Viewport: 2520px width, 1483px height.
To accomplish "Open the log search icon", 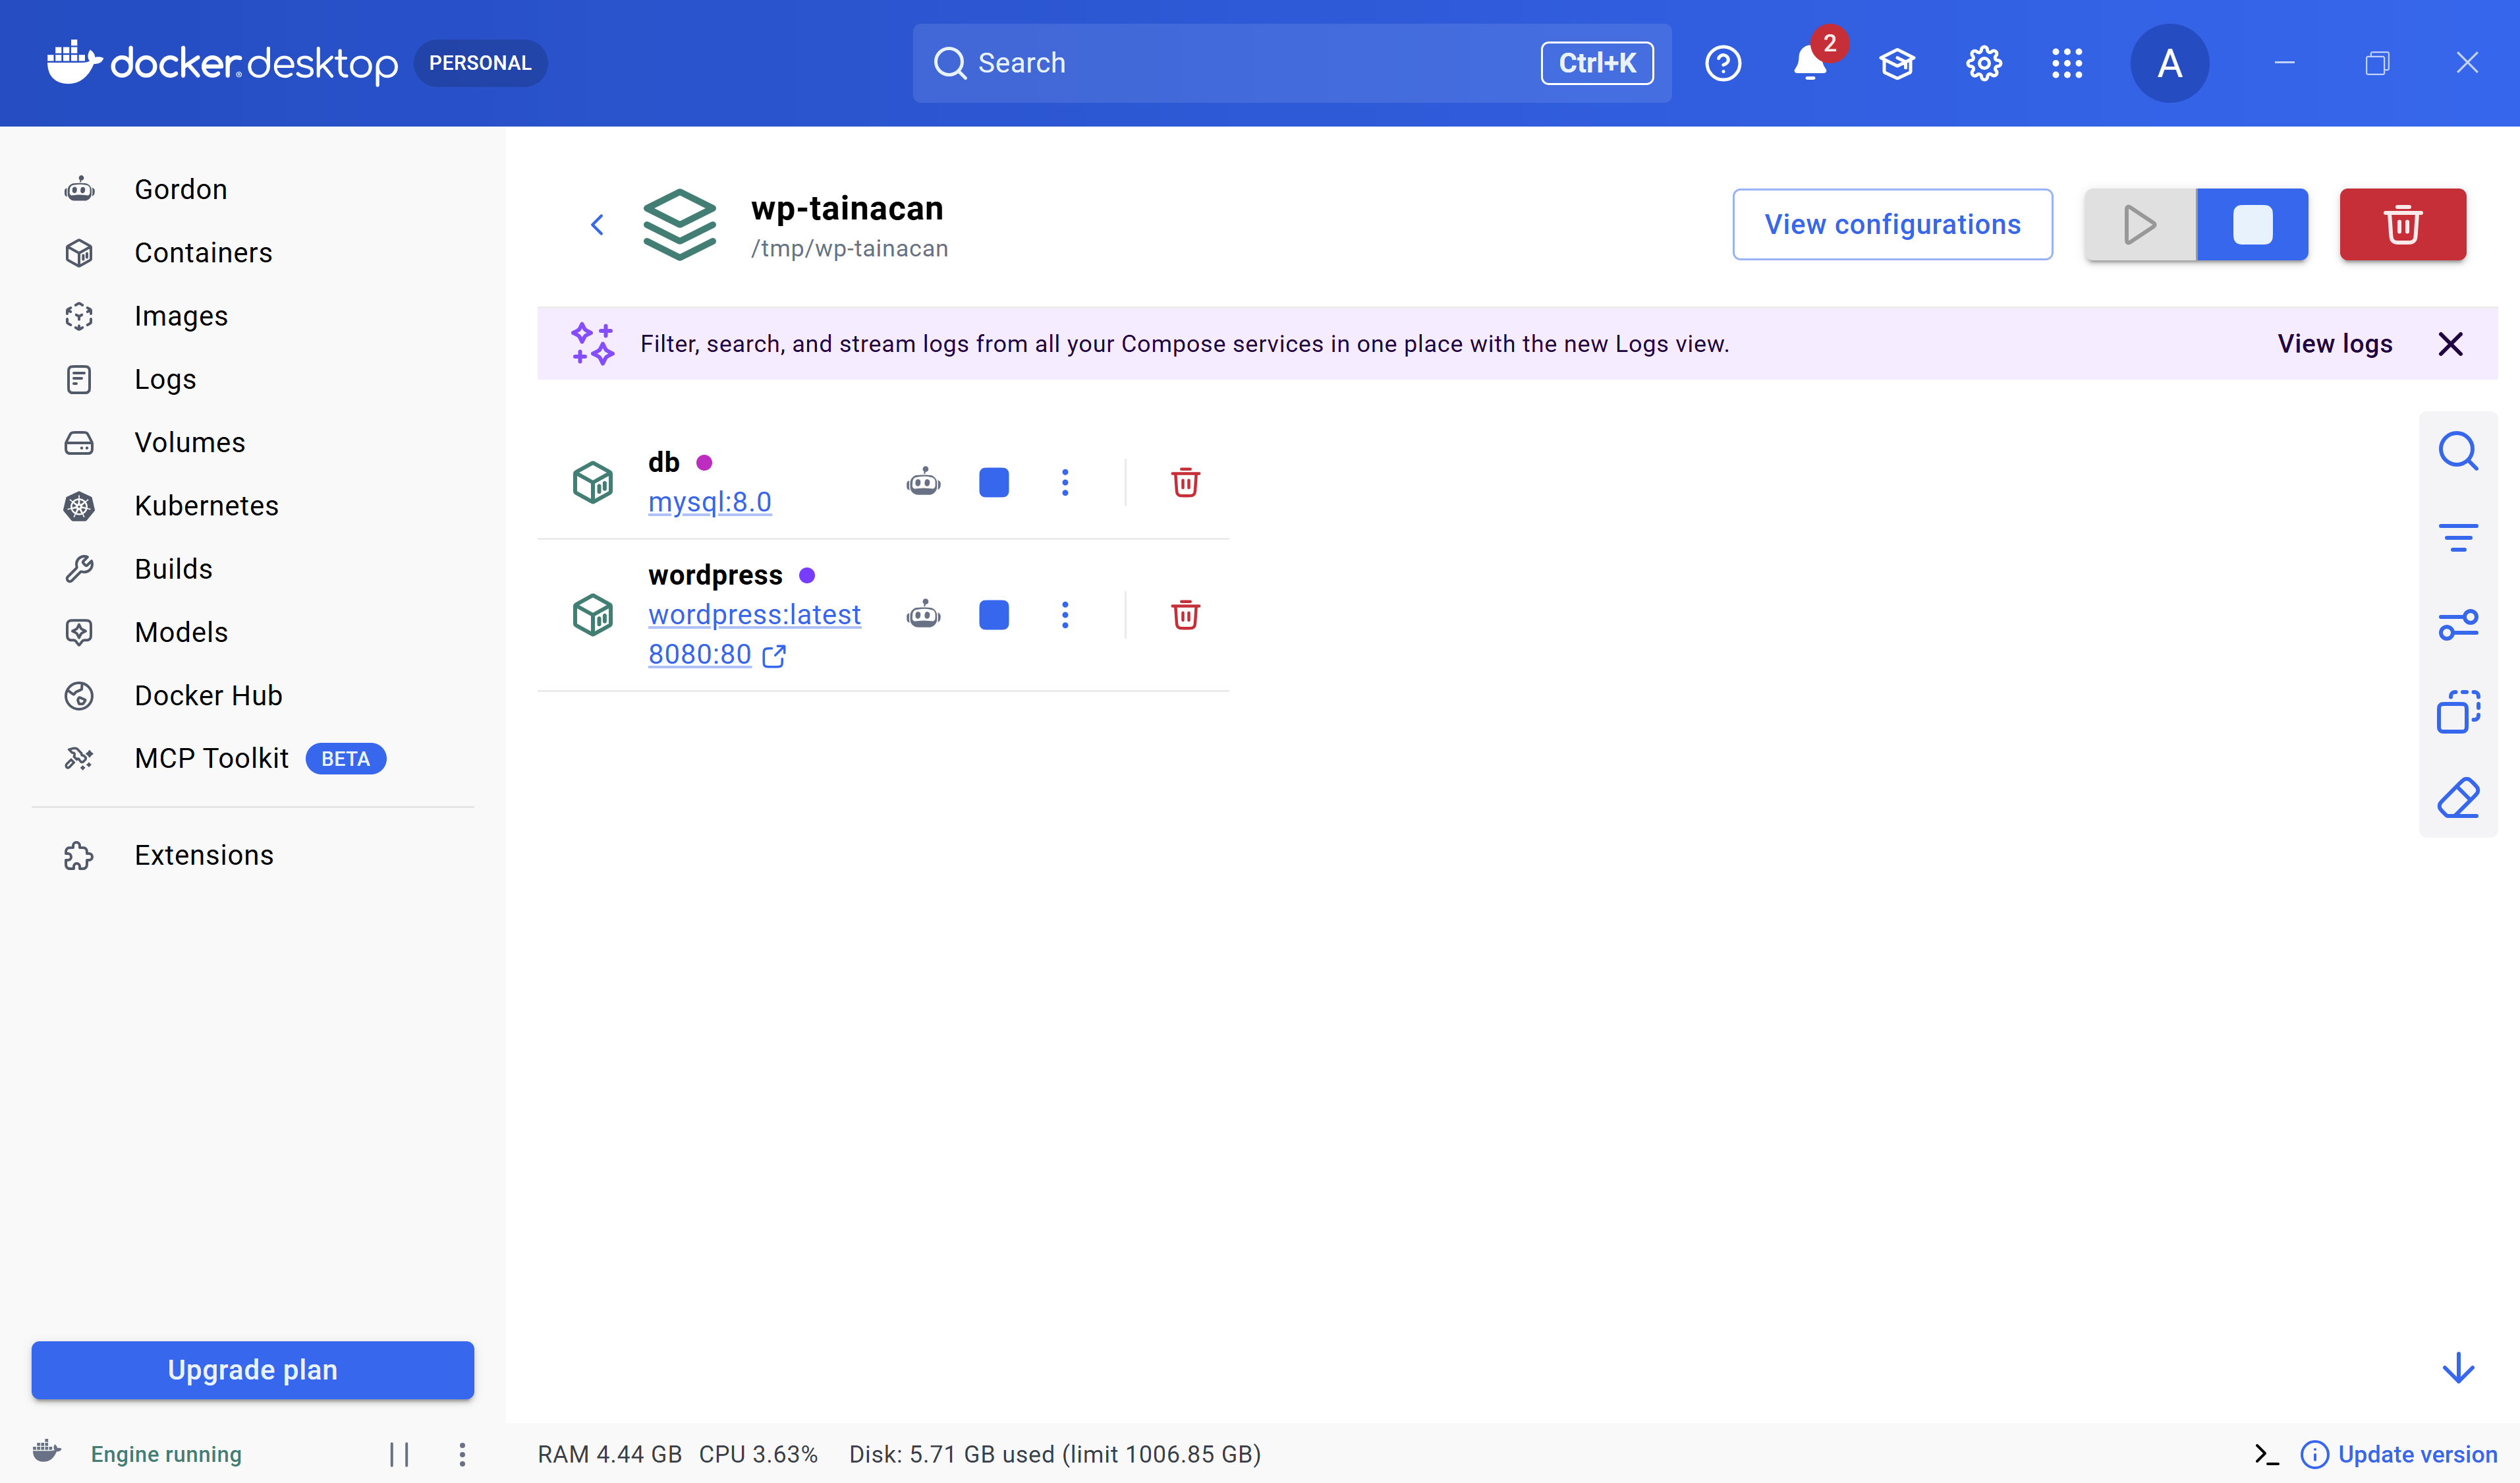I will (2457, 451).
